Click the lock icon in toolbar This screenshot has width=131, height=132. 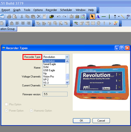click(x=12, y=23)
